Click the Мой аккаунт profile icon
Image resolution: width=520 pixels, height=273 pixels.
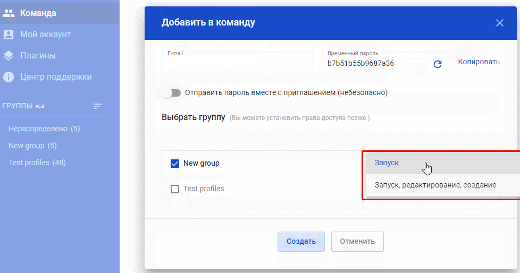[9, 35]
